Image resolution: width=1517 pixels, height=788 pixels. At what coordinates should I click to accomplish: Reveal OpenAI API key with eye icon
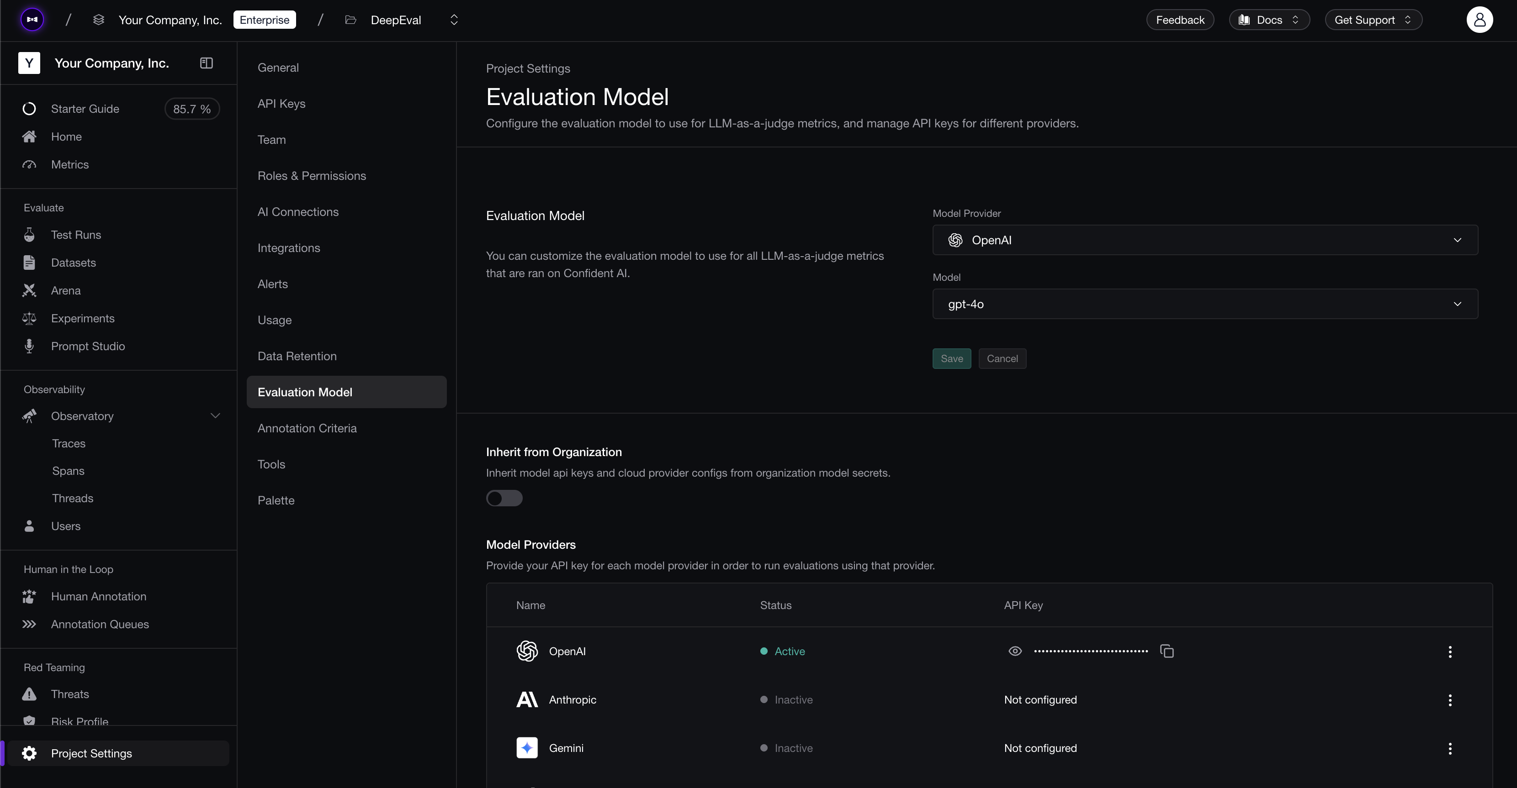point(1015,651)
